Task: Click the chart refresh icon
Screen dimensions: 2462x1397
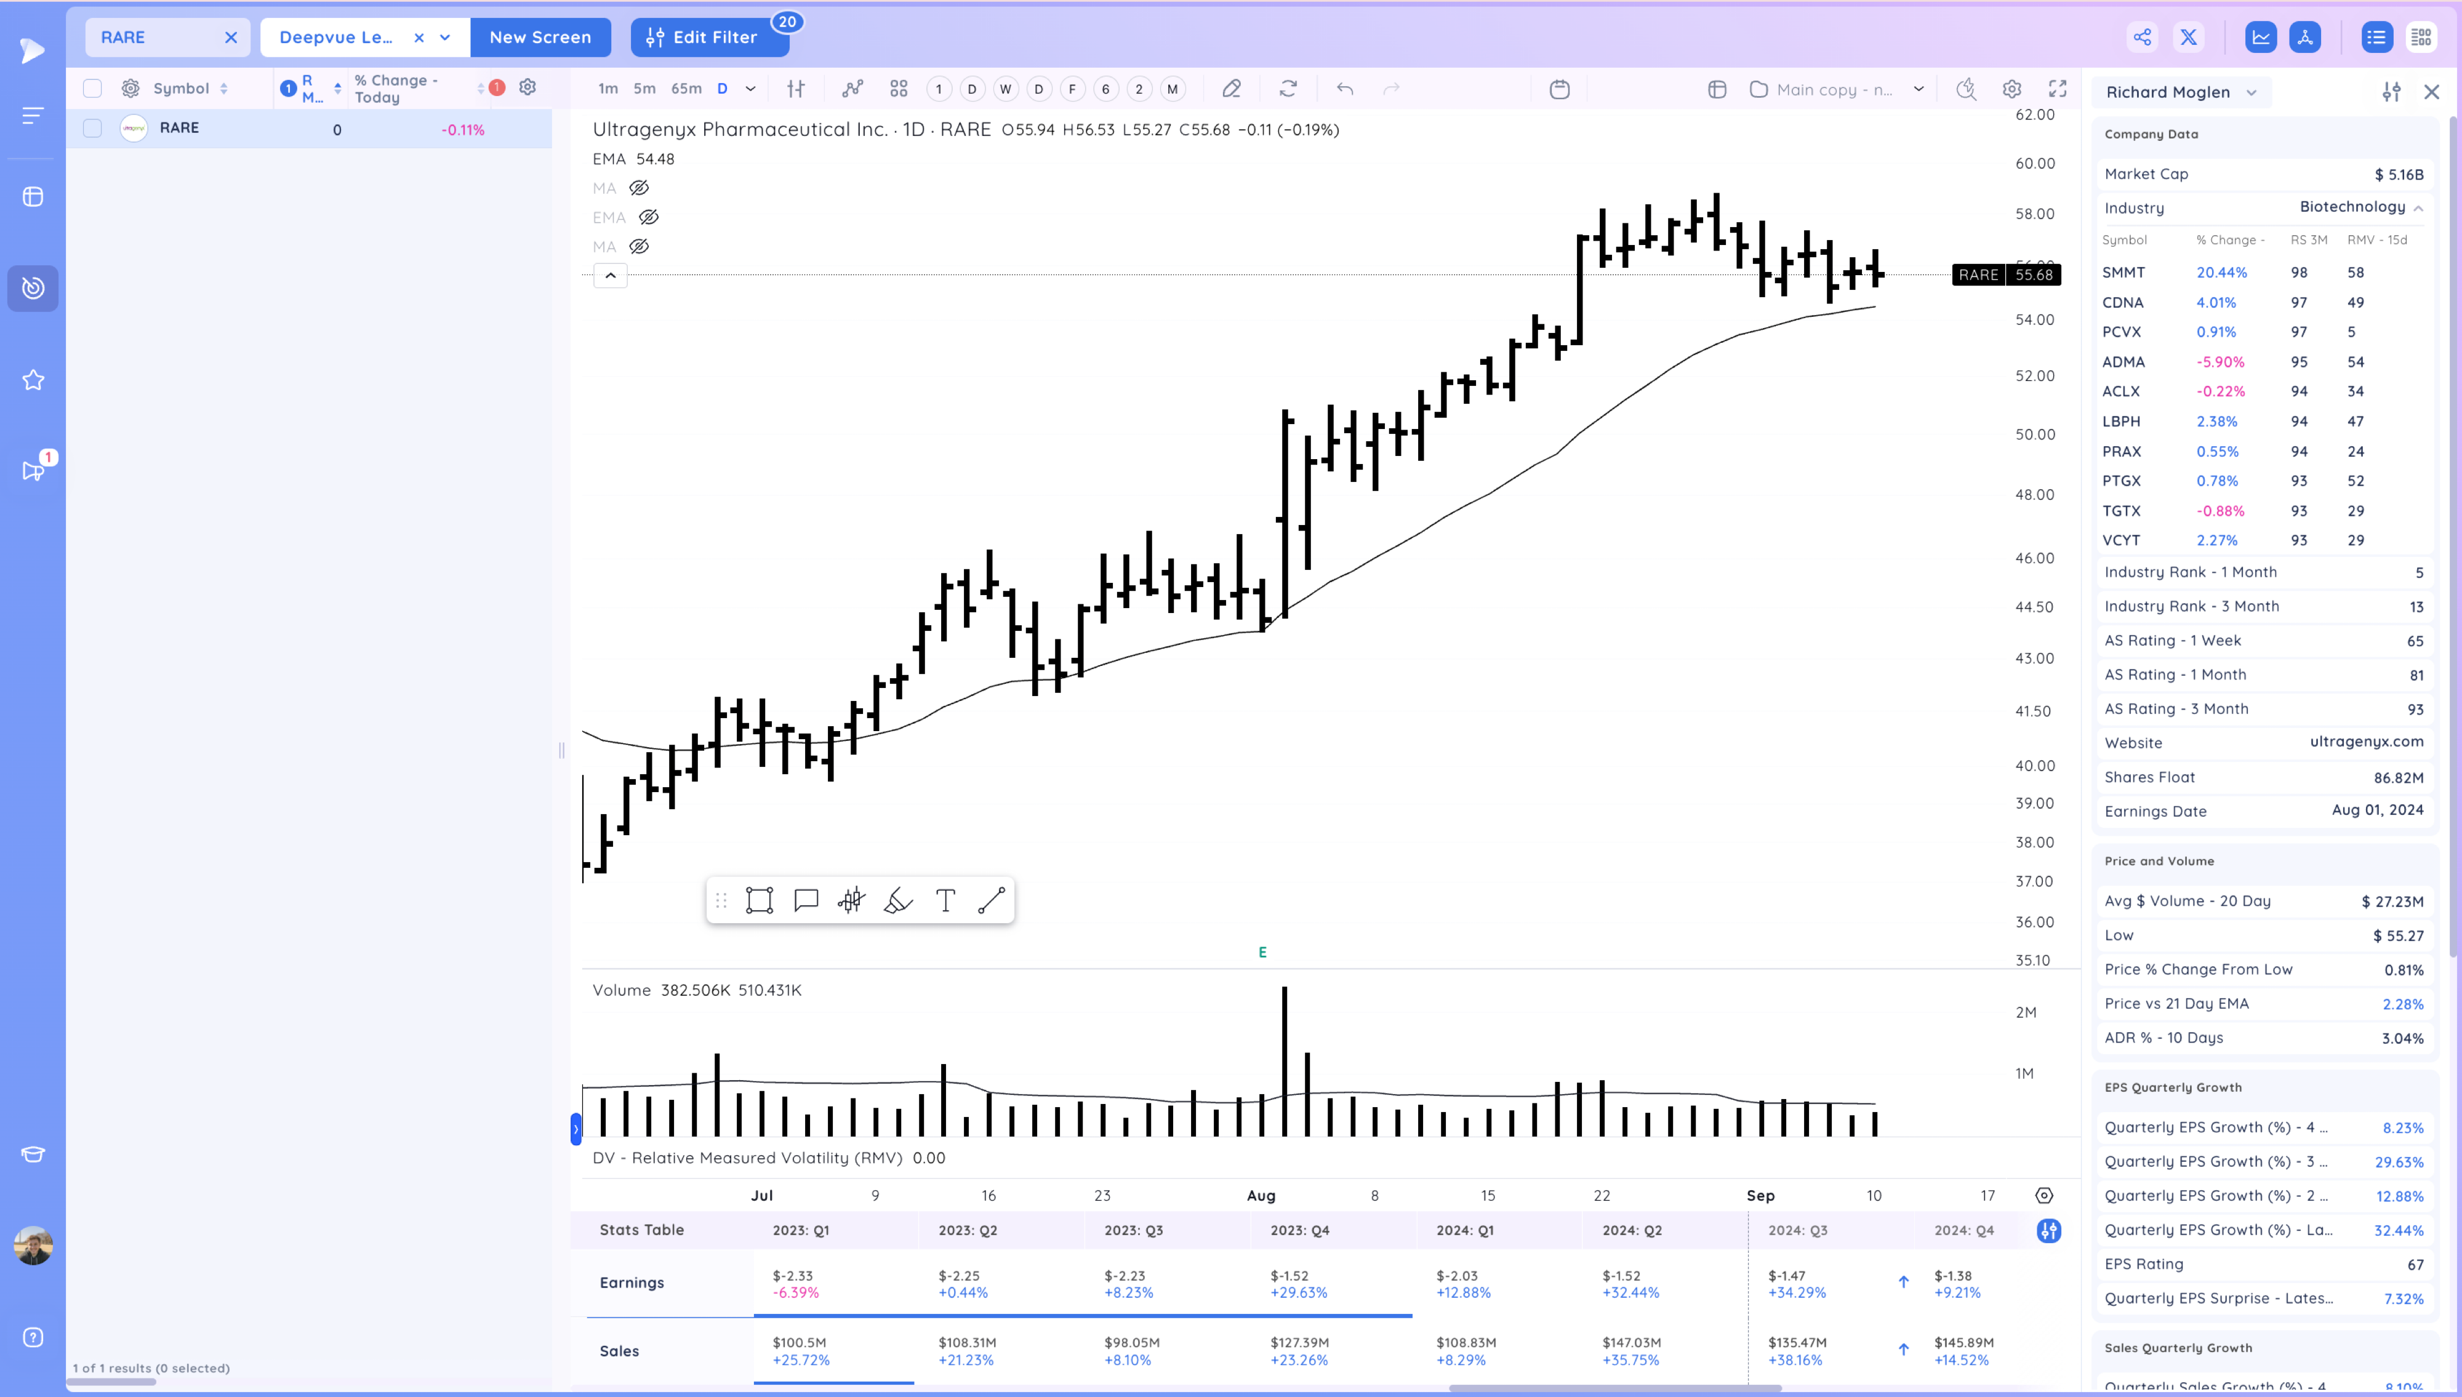Action: pyautogui.click(x=1289, y=89)
